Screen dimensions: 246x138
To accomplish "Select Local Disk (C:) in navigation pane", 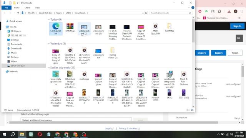I will coord(18,66).
